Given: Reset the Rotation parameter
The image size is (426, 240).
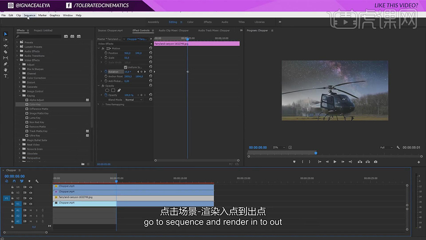Looking at the screenshot, I should [151, 72].
